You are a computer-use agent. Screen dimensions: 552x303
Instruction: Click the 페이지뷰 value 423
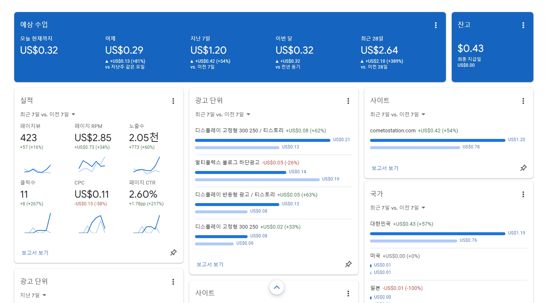(x=28, y=138)
